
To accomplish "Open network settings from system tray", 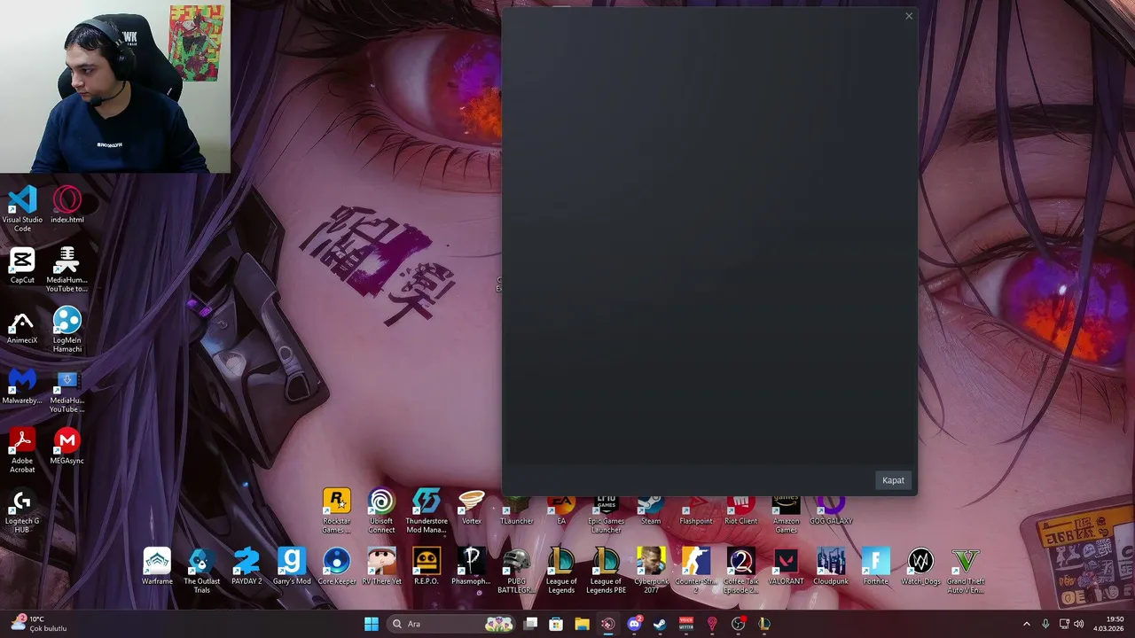I will coord(1064,624).
